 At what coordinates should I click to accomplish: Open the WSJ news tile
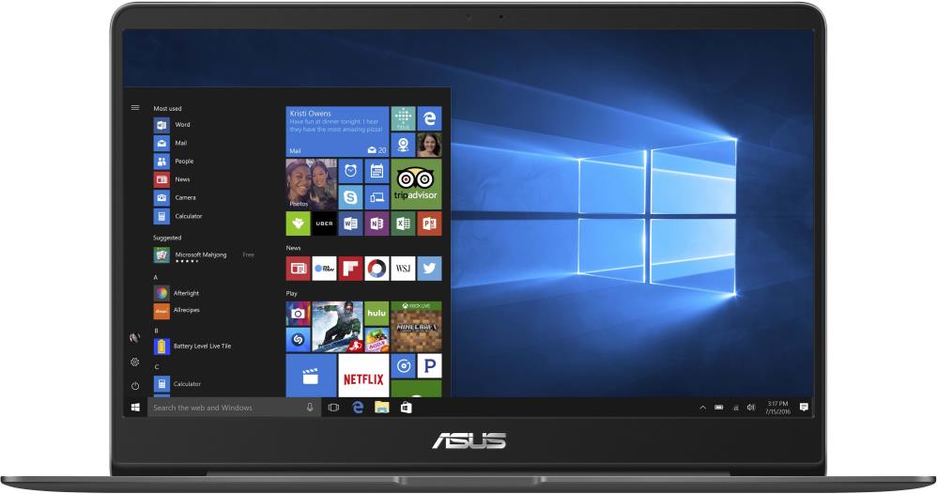403,269
